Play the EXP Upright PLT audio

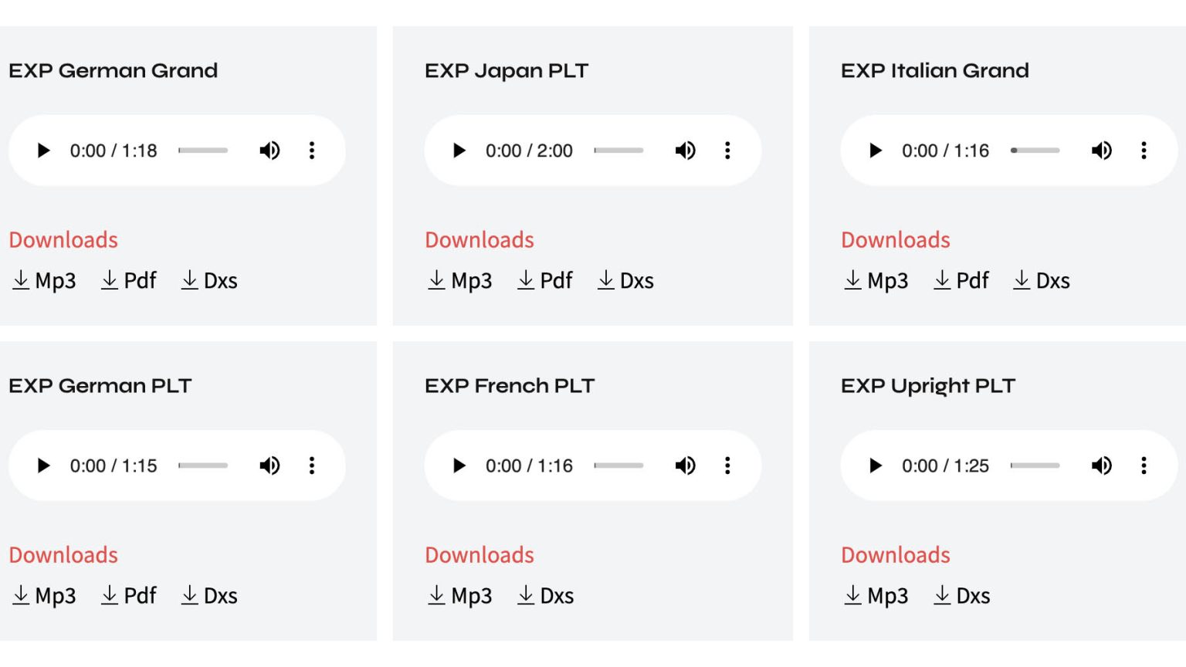click(x=875, y=466)
